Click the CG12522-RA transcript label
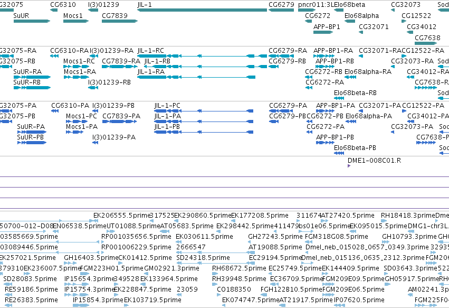The width and height of the screenshot is (449, 308). pyautogui.click(x=423, y=51)
